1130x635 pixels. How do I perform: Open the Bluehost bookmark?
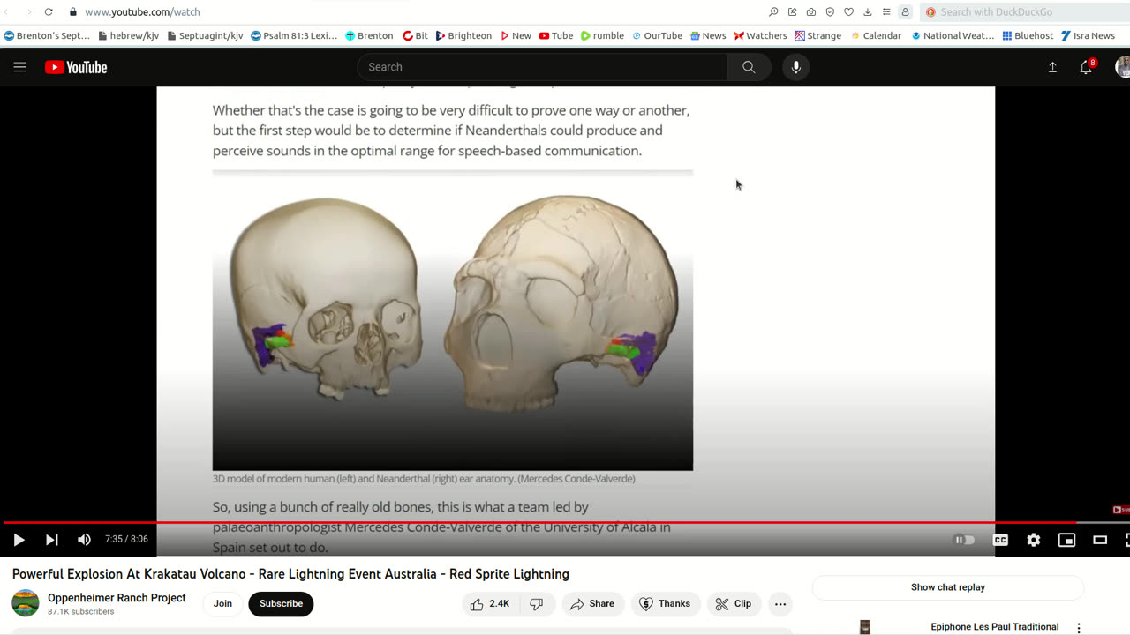[x=1028, y=36]
